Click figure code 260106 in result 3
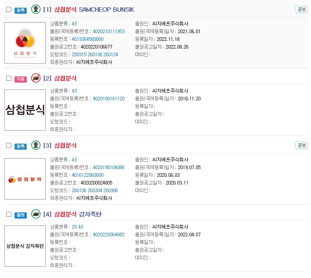 click(79, 191)
